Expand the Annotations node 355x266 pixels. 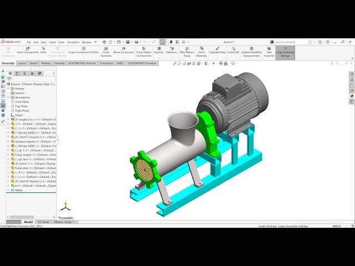[8, 98]
